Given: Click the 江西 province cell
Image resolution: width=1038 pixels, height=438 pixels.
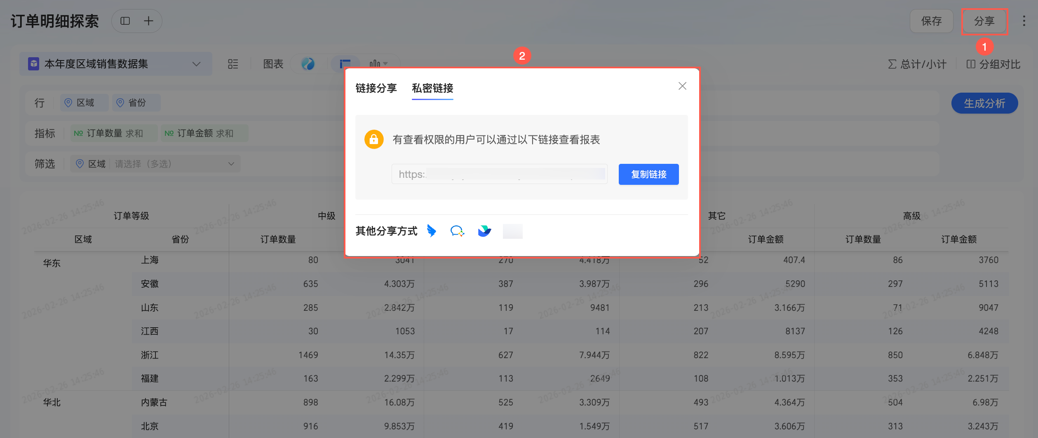Looking at the screenshot, I should 150,331.
